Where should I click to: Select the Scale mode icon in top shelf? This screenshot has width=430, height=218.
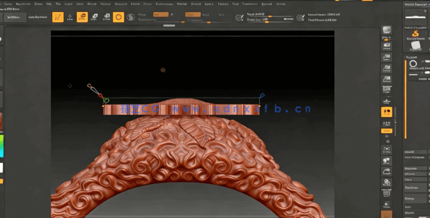coord(95,17)
